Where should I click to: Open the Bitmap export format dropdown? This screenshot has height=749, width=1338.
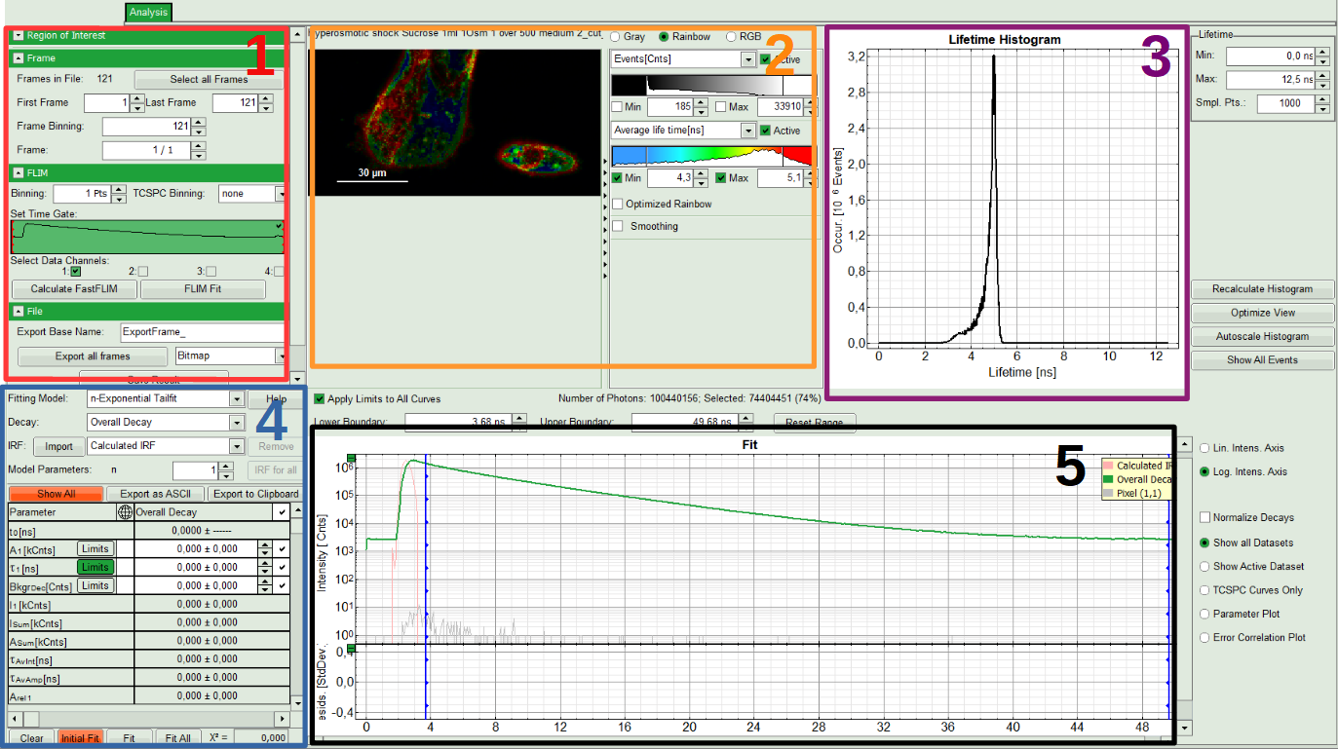[x=279, y=356]
